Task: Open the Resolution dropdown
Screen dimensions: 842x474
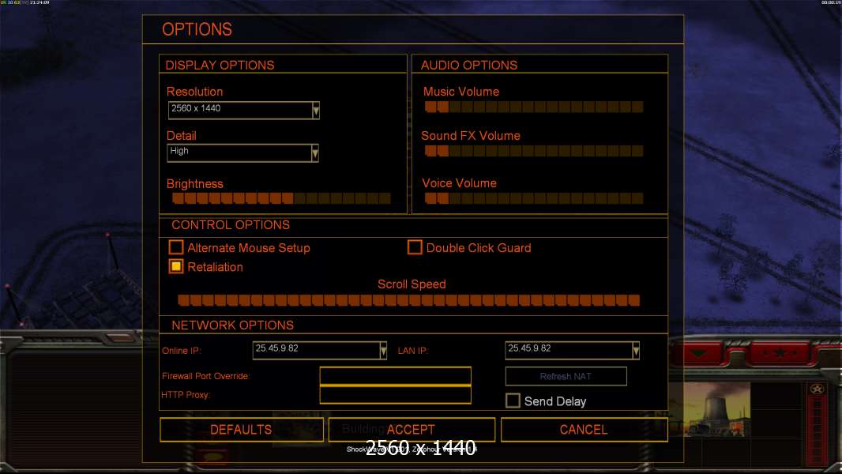Action: [244, 110]
